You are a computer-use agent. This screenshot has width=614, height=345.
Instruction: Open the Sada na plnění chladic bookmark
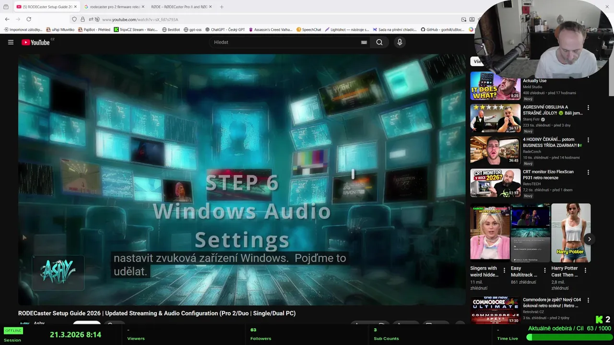pos(395,30)
